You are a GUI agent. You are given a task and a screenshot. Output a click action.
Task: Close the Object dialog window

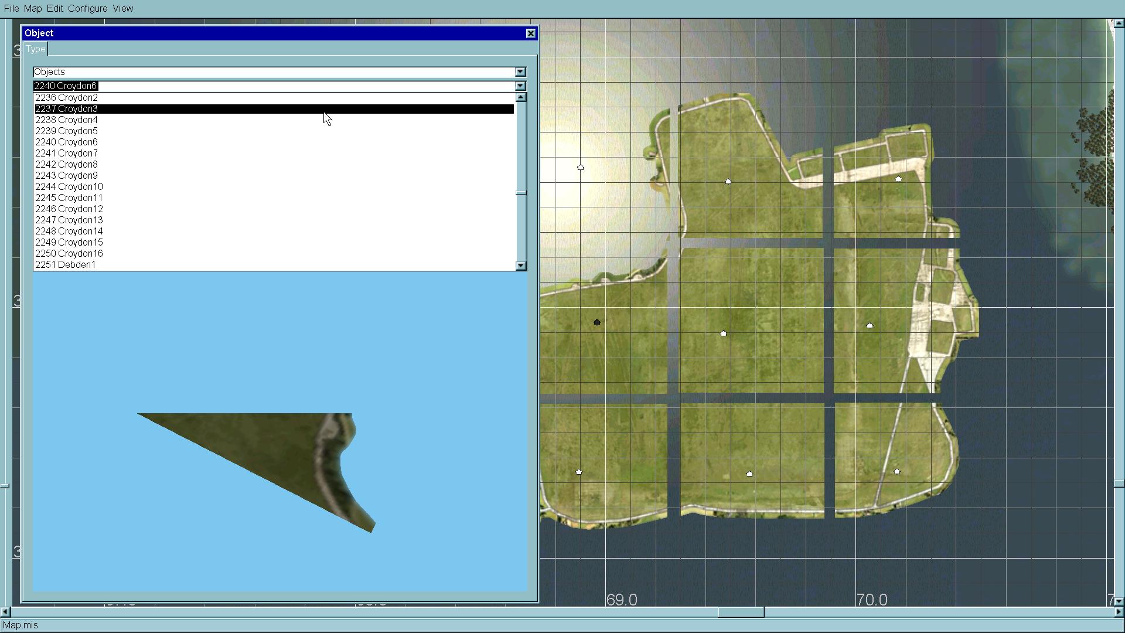click(x=531, y=33)
